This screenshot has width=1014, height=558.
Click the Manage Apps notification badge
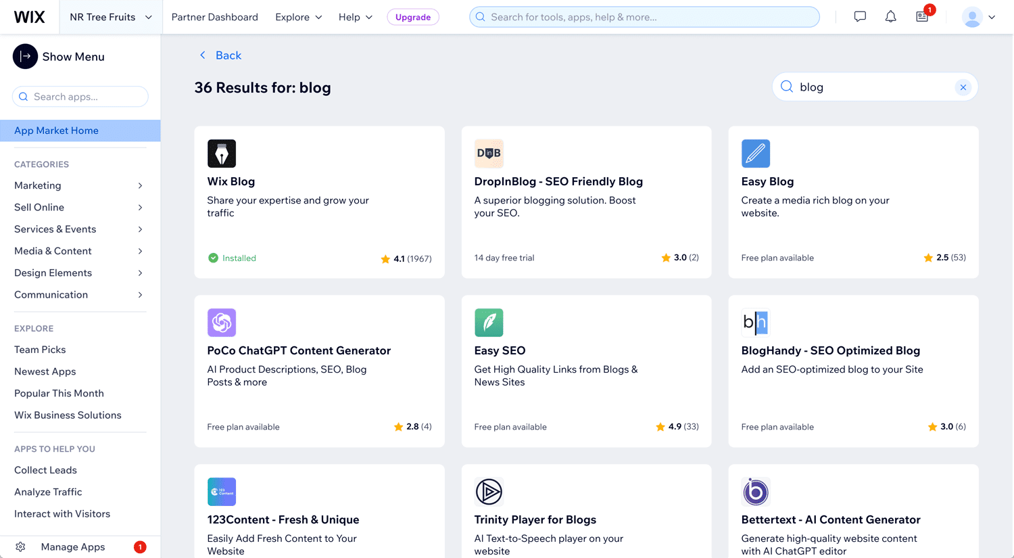tap(140, 547)
